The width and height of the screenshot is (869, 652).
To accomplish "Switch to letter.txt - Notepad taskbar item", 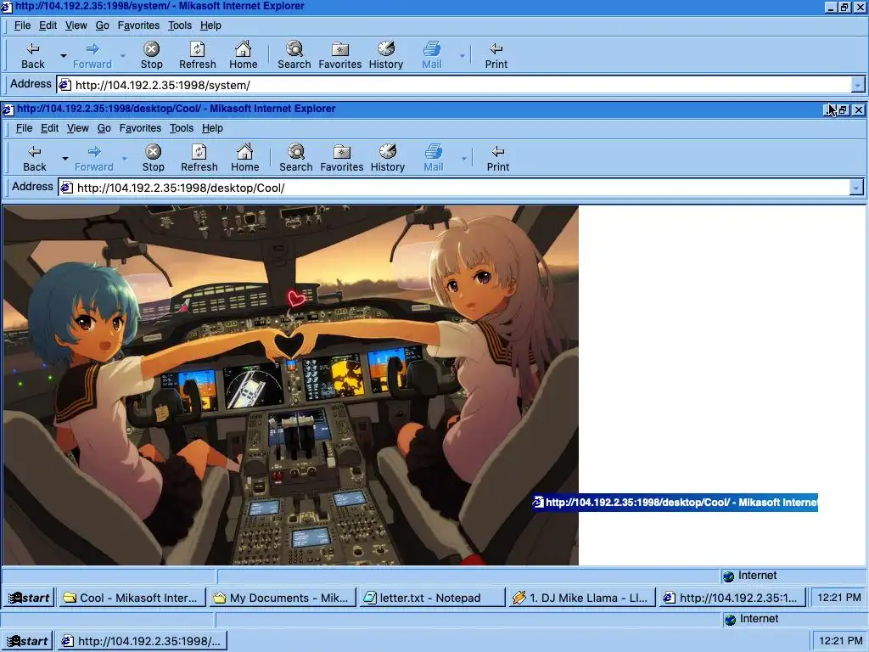I will click(x=432, y=598).
